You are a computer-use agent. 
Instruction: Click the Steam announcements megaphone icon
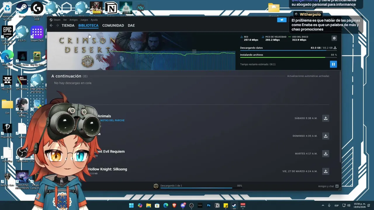[282, 20]
